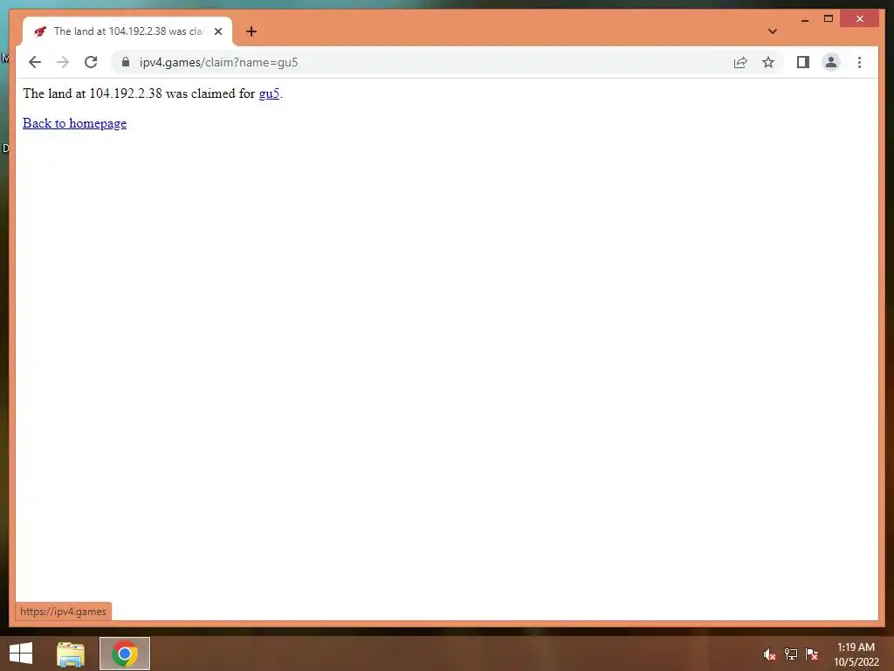Image resolution: width=894 pixels, height=671 pixels.
Task: Go back using the browser back arrow
Action: tap(35, 62)
